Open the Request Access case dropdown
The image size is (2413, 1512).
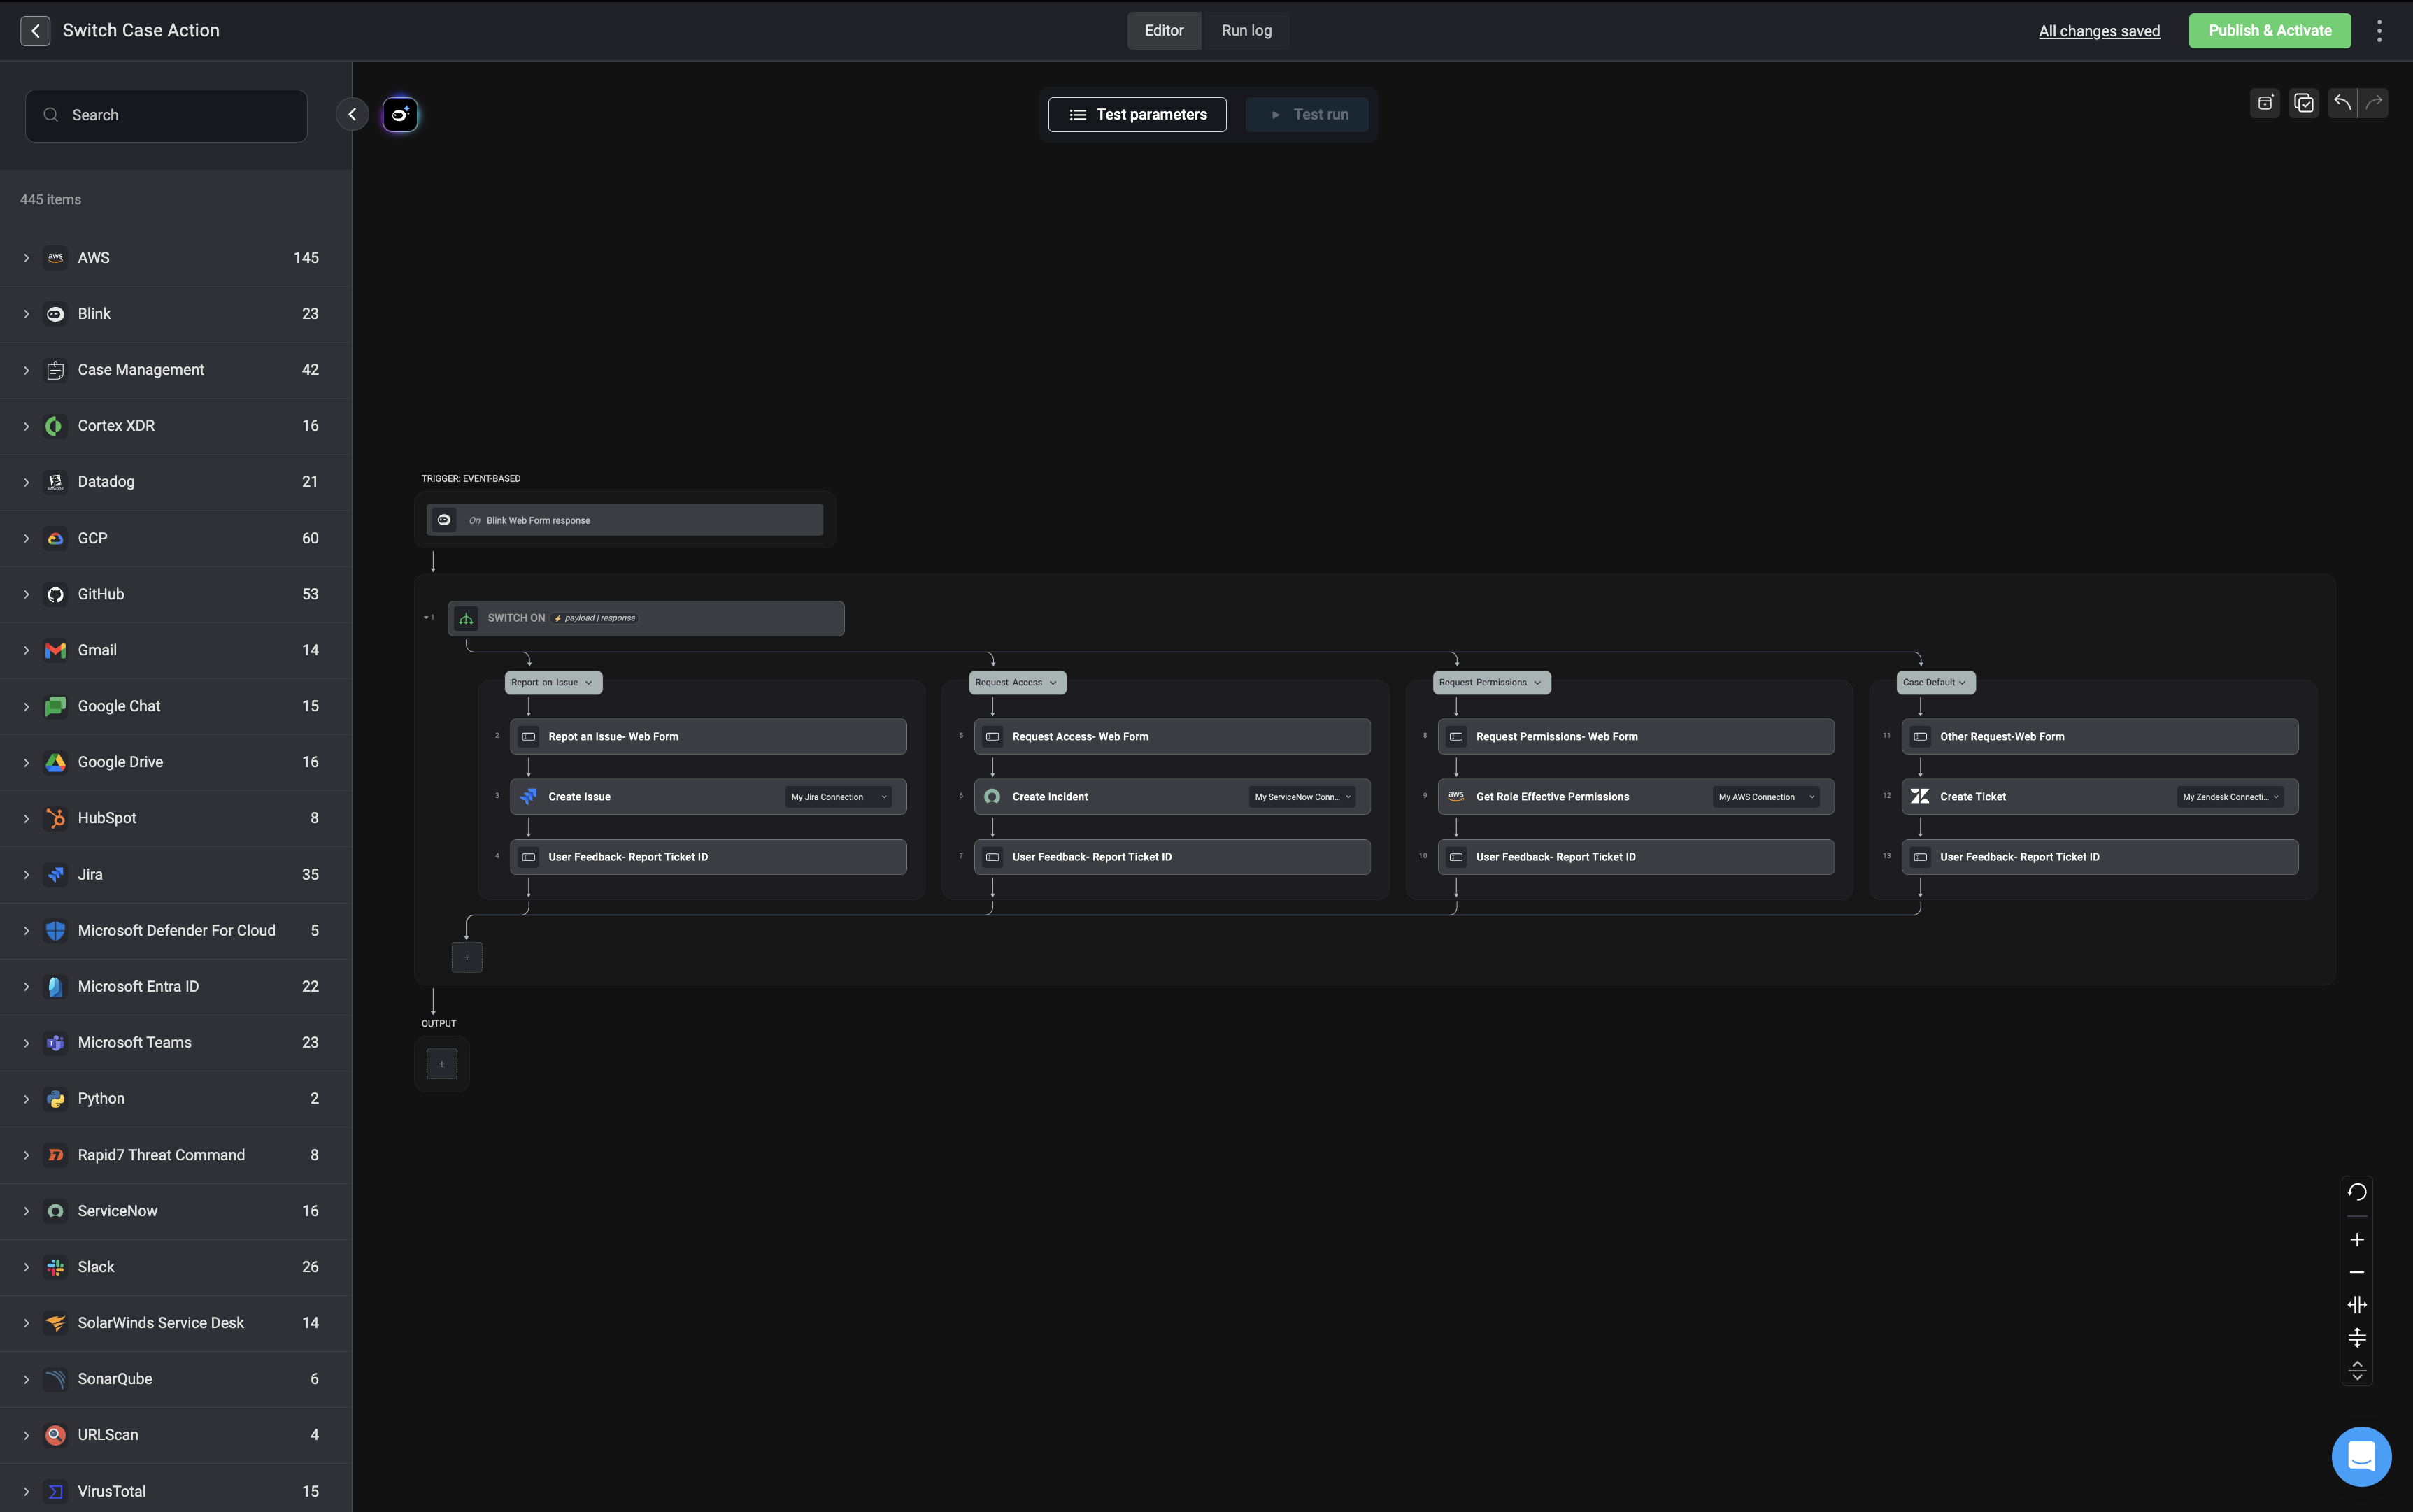pos(1016,682)
